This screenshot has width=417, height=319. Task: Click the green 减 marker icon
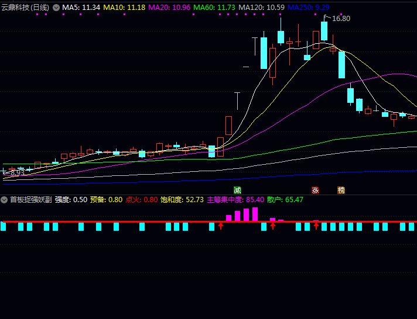point(237,190)
